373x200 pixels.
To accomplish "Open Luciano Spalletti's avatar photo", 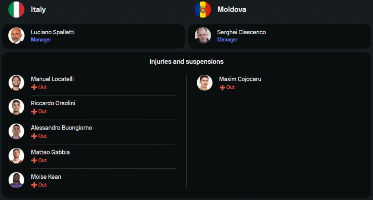I will coord(16,35).
